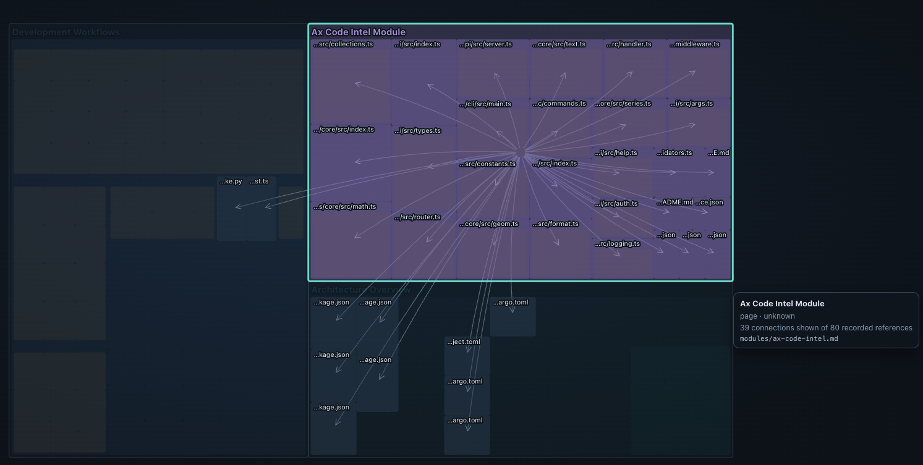Select the ...ore/src/series.ts node

pyautogui.click(x=629, y=123)
